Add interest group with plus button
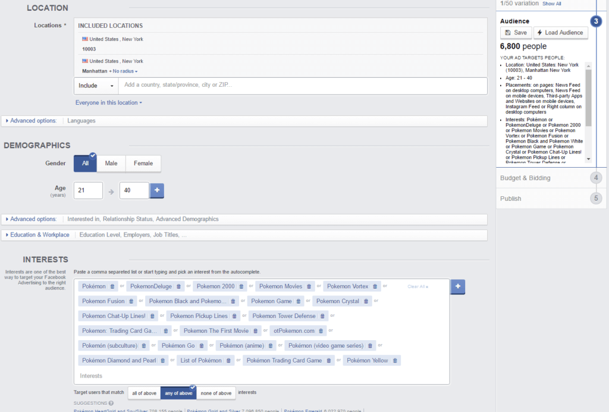609x412 pixels. 458,287
